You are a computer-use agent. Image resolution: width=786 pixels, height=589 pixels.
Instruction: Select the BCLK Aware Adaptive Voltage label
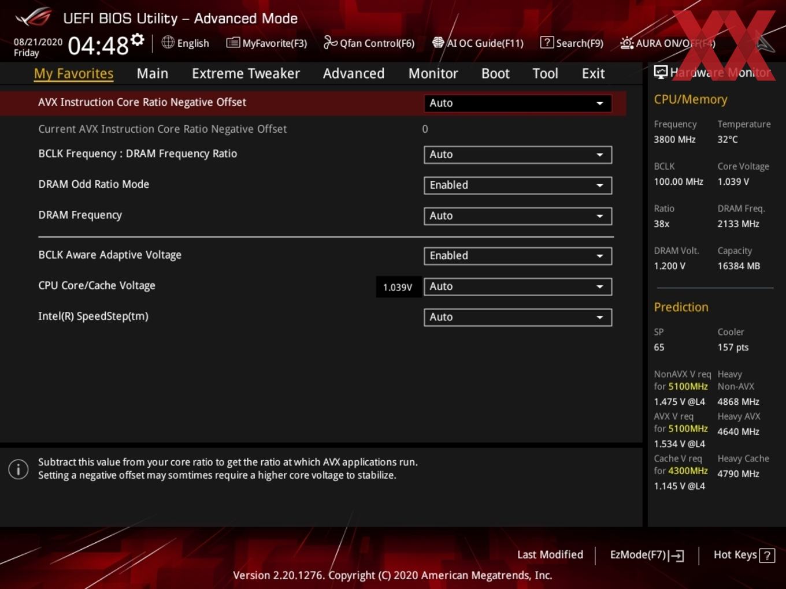(x=110, y=255)
